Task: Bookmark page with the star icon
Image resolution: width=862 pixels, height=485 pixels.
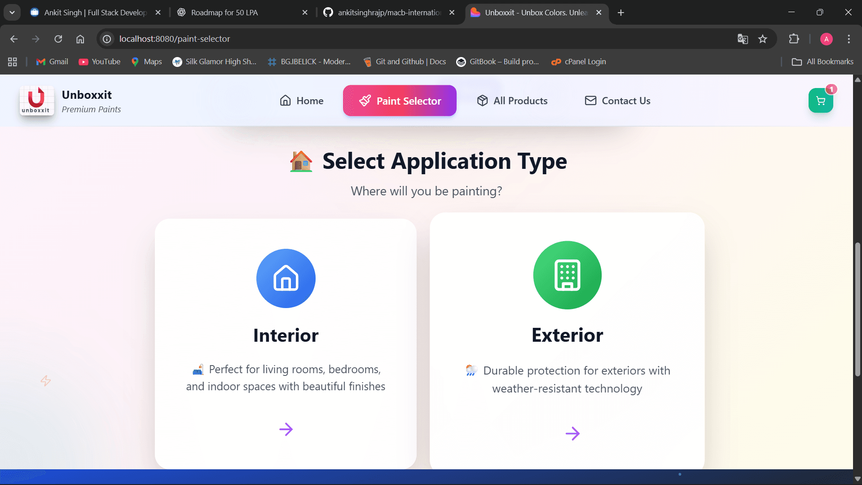Action: click(762, 39)
